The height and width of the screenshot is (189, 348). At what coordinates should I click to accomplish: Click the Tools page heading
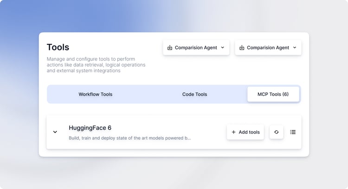pyautogui.click(x=58, y=47)
